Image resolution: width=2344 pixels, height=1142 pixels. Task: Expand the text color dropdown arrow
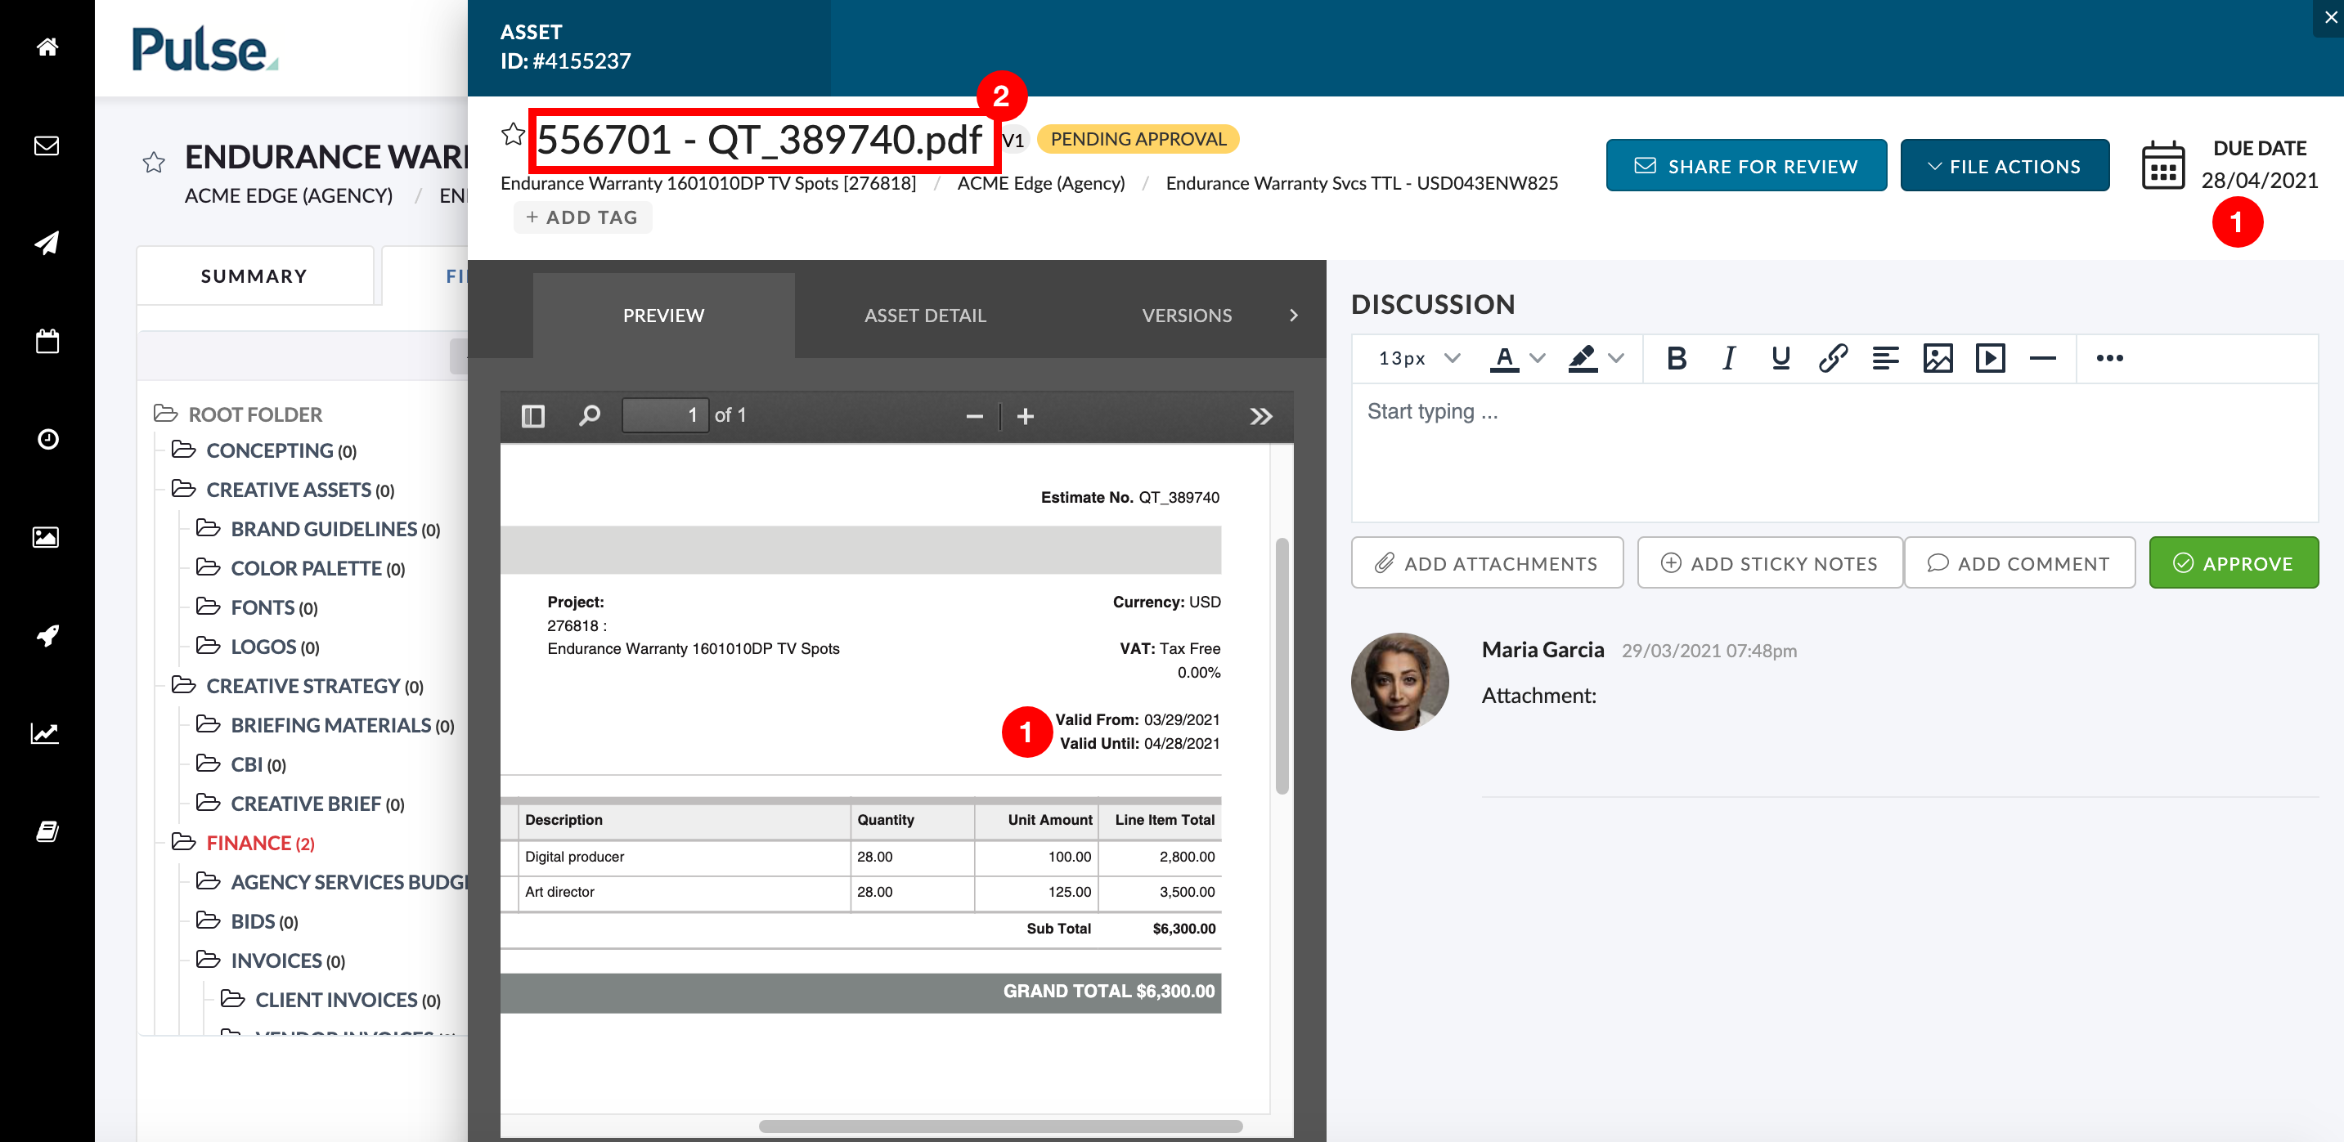1538,358
